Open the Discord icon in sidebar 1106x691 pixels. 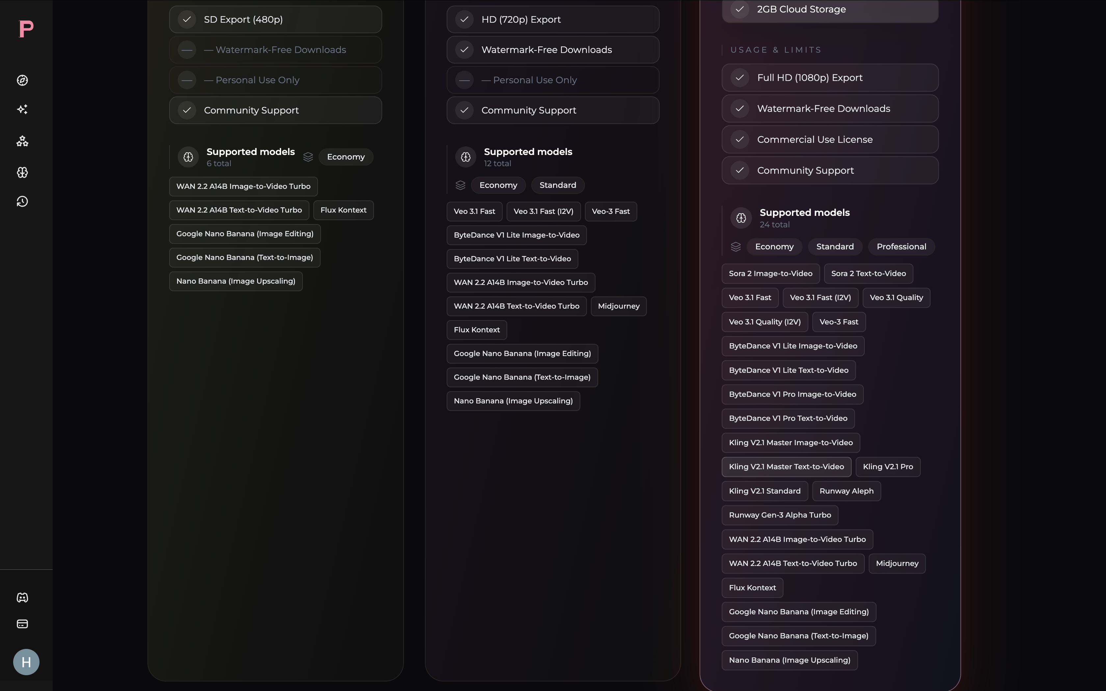22,598
